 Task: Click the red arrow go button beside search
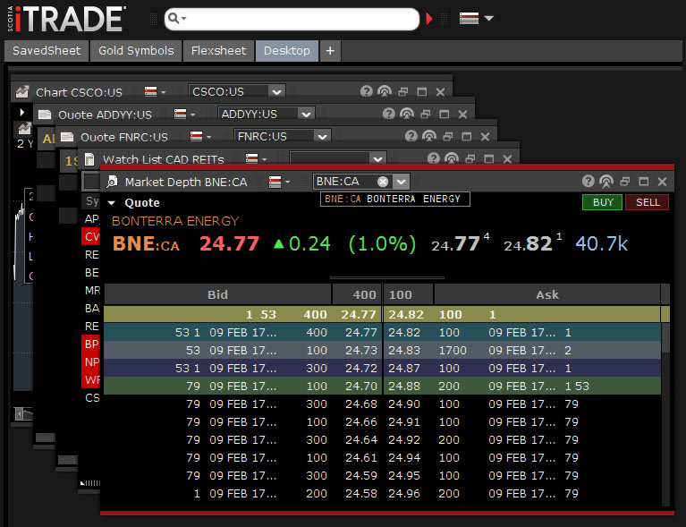click(x=430, y=19)
